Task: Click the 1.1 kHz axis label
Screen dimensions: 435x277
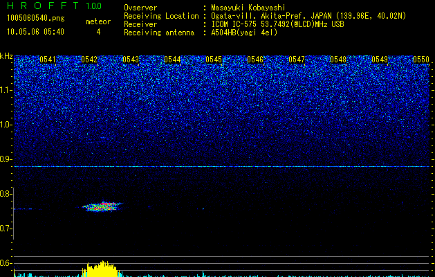Action: pos(6,90)
